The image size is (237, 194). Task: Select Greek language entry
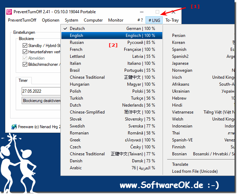click(112, 140)
